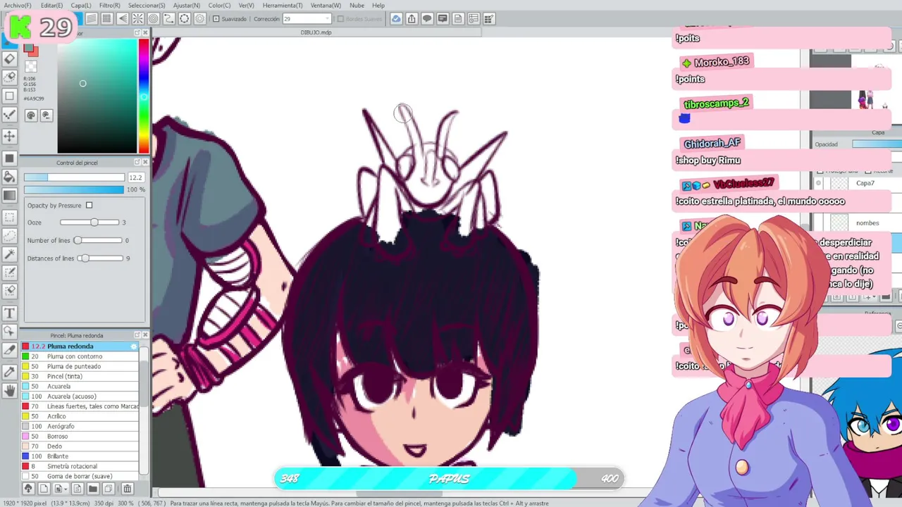Viewport: 902px width, 507px height.
Task: Toggle the Suavizado checkbox
Action: pos(216,19)
